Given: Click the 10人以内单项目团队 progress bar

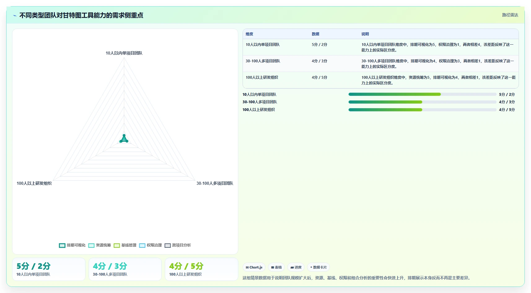Looking at the screenshot, I should [422, 94].
